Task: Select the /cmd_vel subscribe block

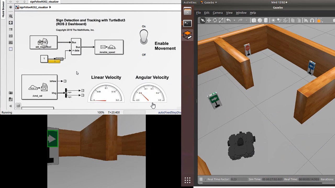Action: tap(39, 87)
